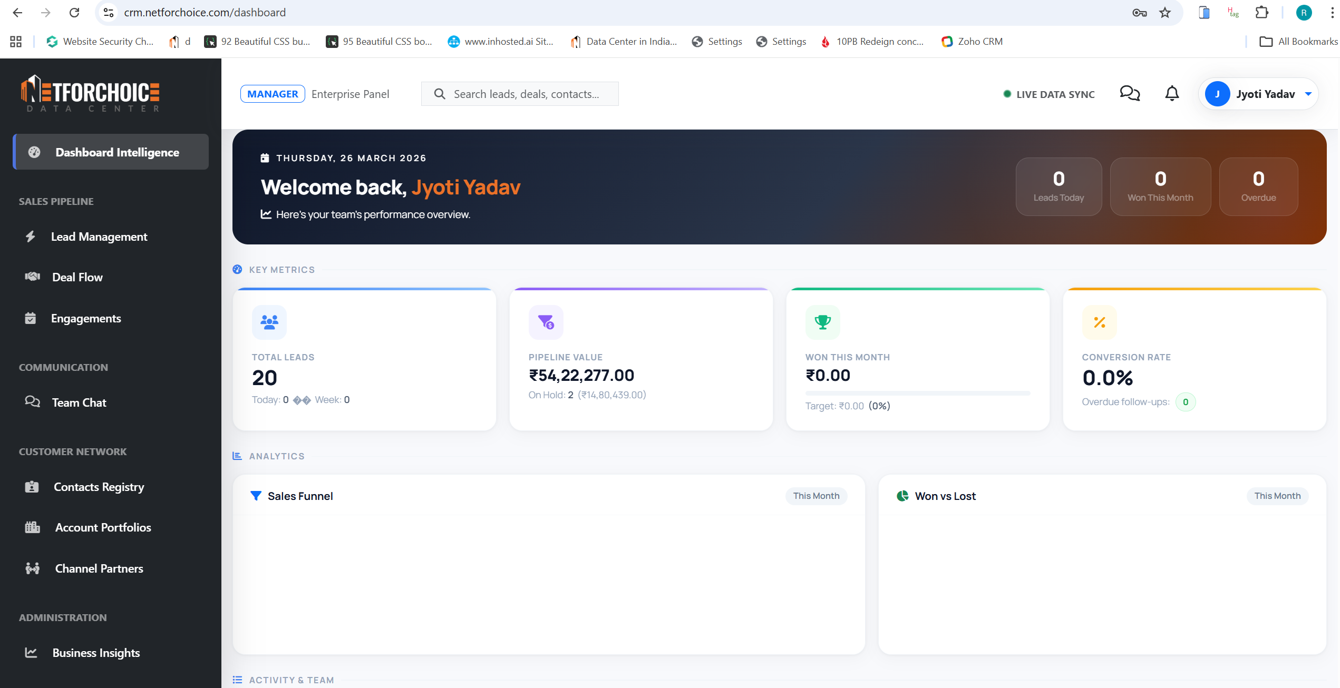Go to Deal Flow section

click(x=77, y=277)
